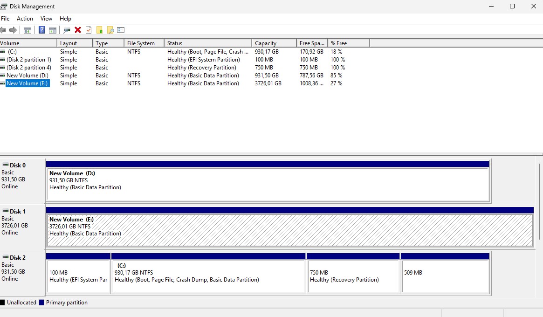Click the Show/Hide Console Tree icon

27,30
